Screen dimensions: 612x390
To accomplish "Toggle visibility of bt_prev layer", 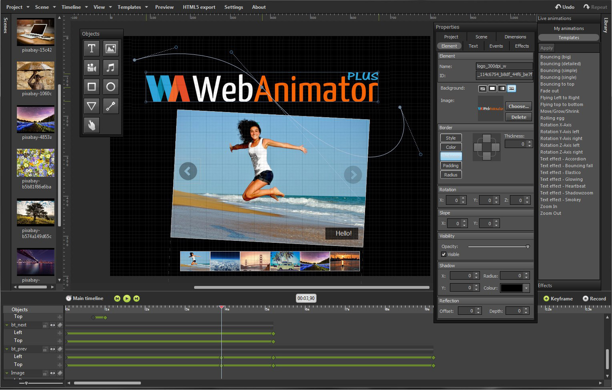I will (52, 349).
